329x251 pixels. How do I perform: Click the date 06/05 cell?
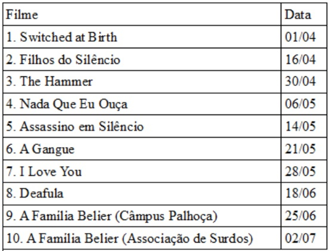click(x=300, y=104)
